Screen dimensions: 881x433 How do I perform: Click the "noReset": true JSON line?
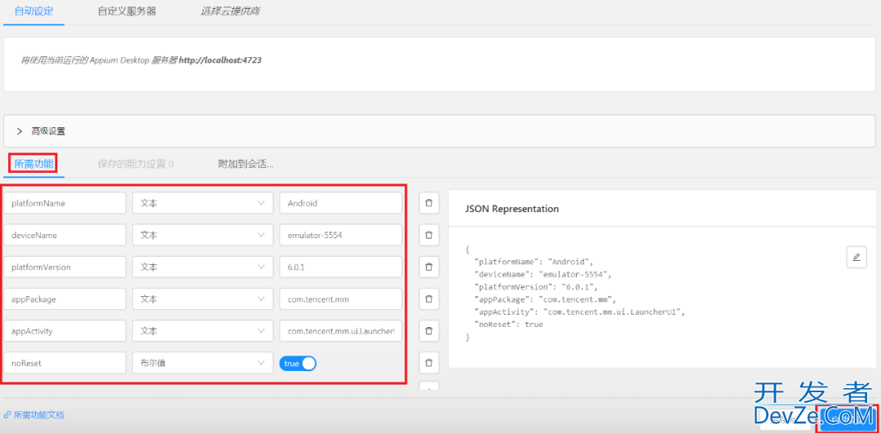coord(509,325)
